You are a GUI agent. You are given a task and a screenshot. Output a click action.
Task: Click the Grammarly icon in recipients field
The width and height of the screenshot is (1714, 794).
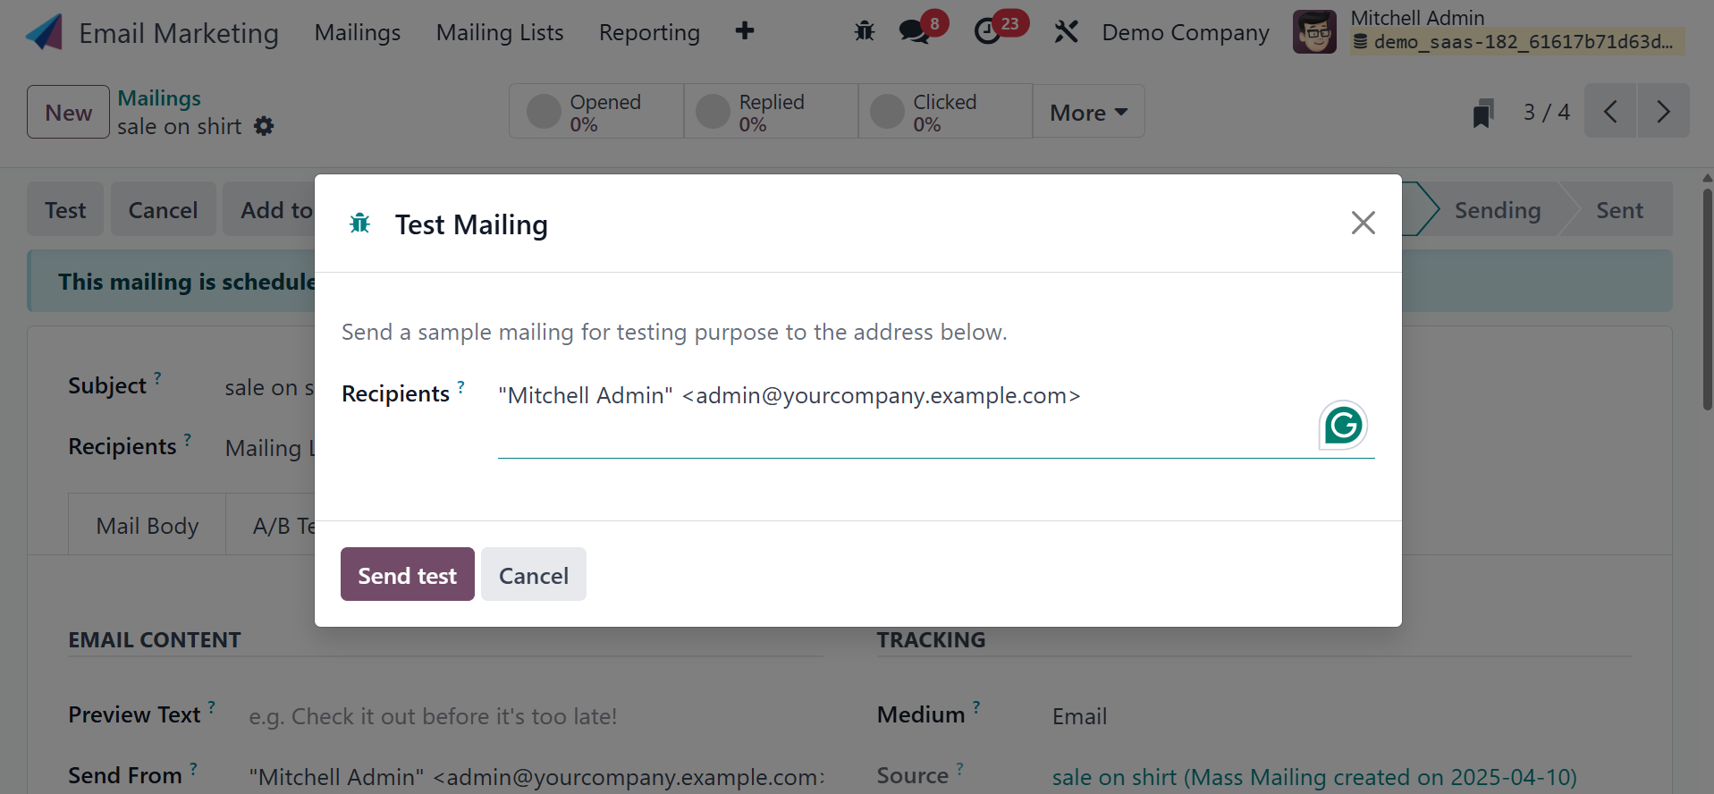click(x=1343, y=425)
